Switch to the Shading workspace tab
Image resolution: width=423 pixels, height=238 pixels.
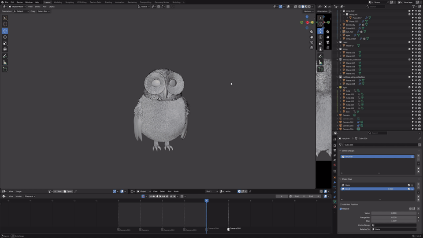[x=108, y=2]
